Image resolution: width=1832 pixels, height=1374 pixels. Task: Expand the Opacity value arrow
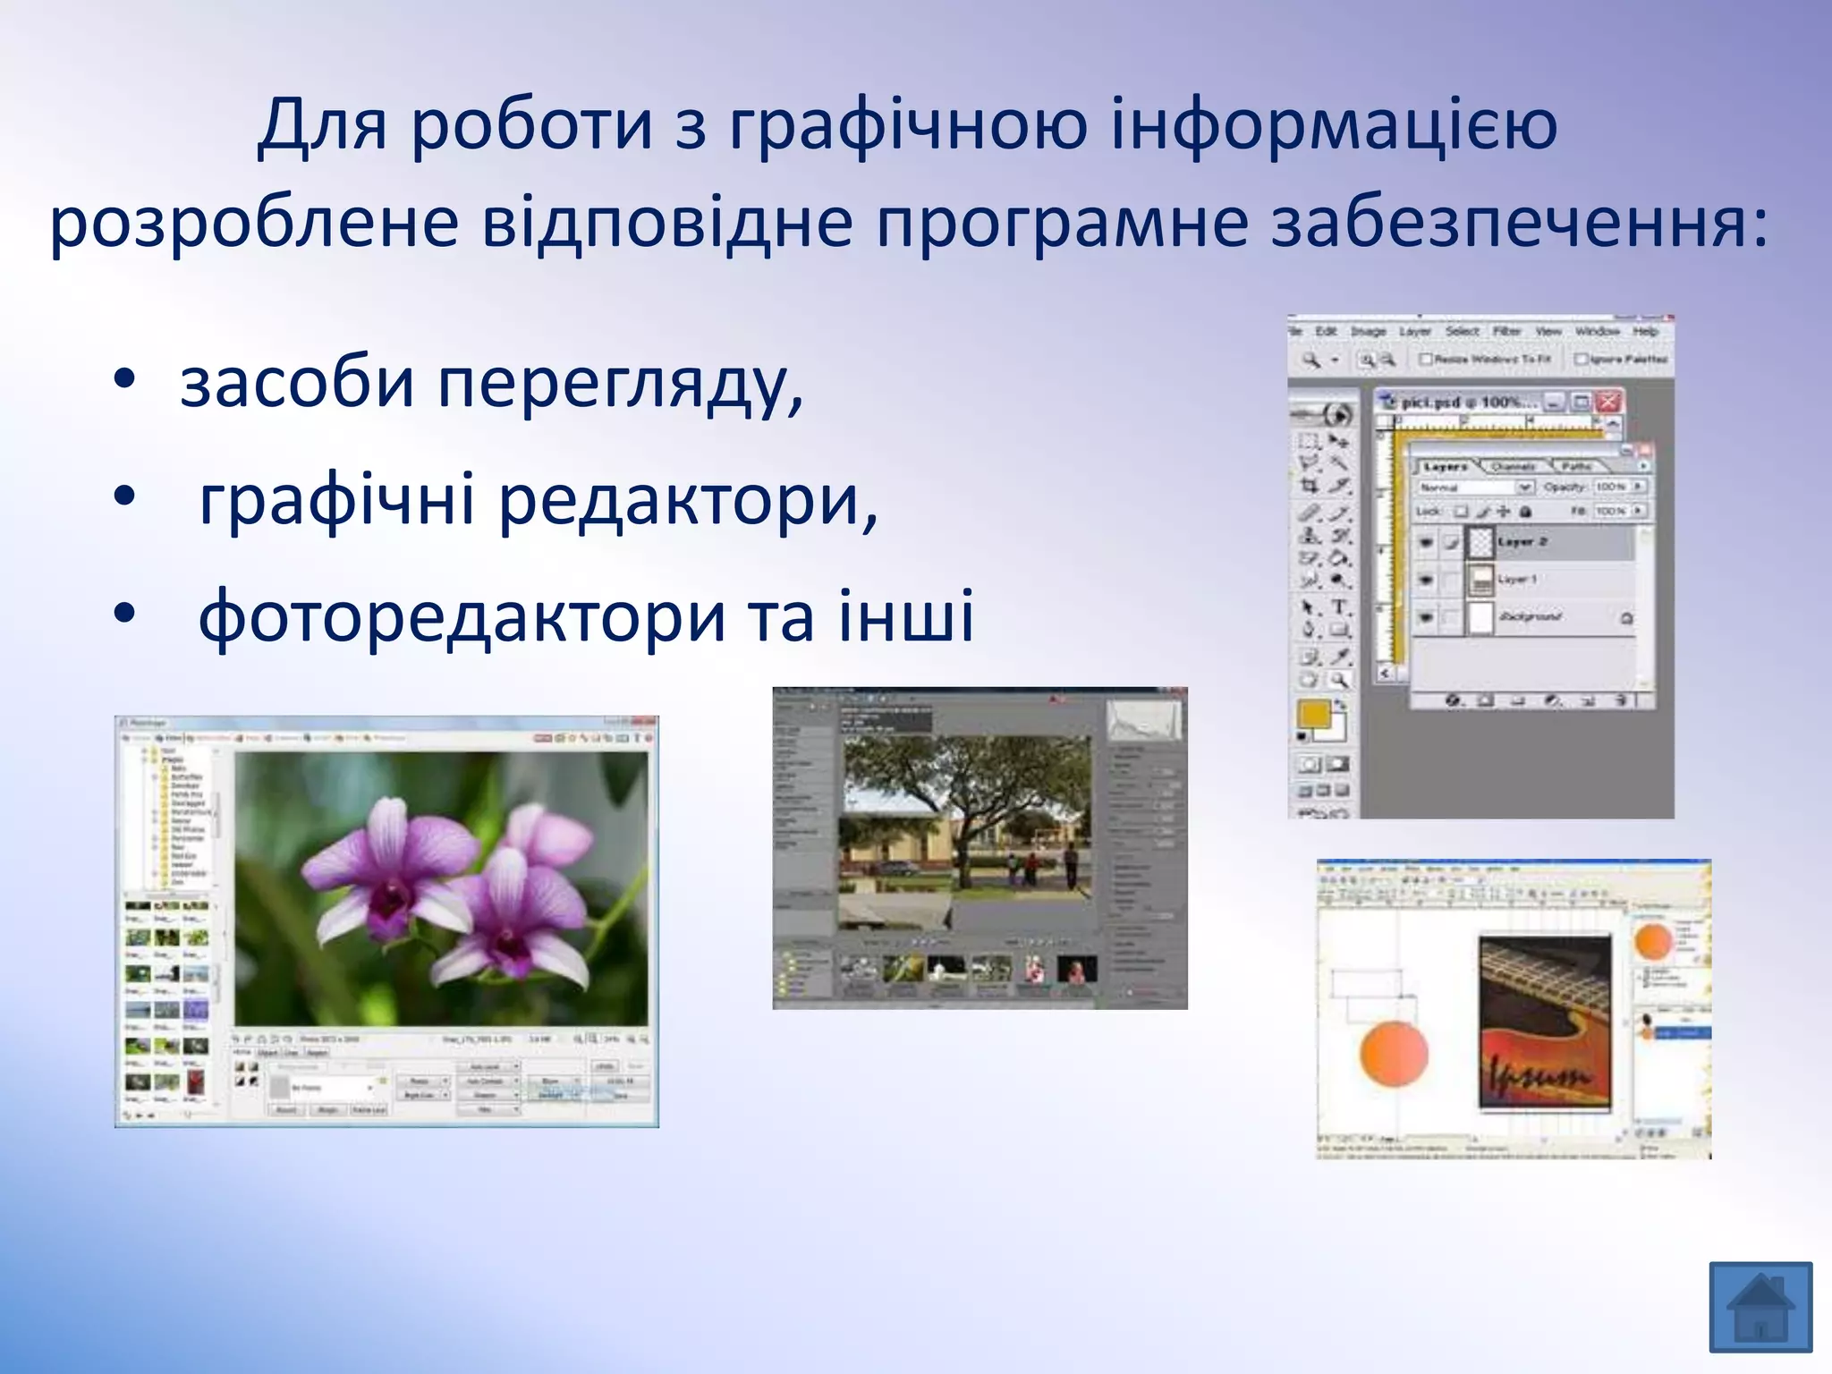(1639, 487)
